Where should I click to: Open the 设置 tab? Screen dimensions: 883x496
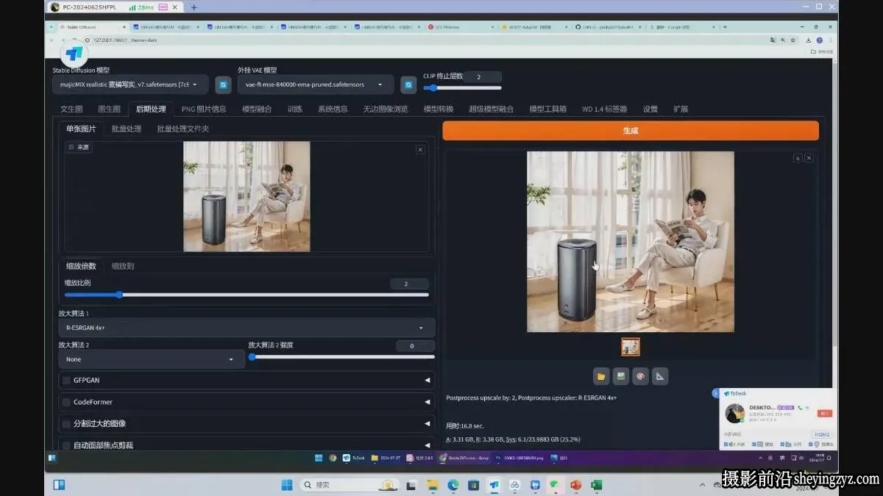tap(650, 109)
